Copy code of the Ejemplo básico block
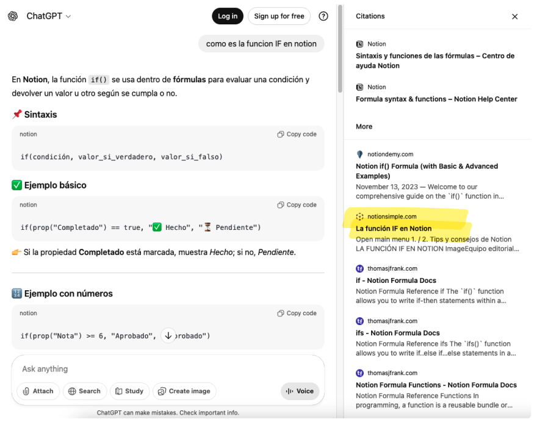This screenshot has width=534, height=422. [297, 205]
